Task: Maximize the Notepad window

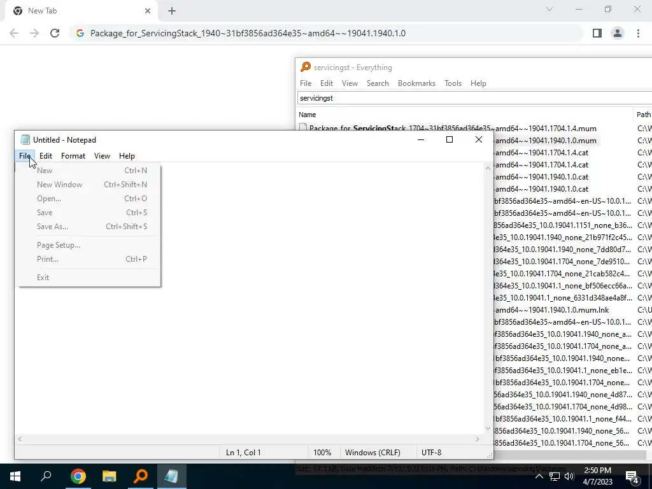Action: [x=450, y=139]
